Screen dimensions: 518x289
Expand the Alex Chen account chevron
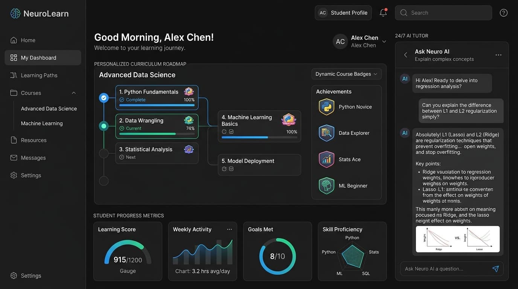click(x=384, y=41)
